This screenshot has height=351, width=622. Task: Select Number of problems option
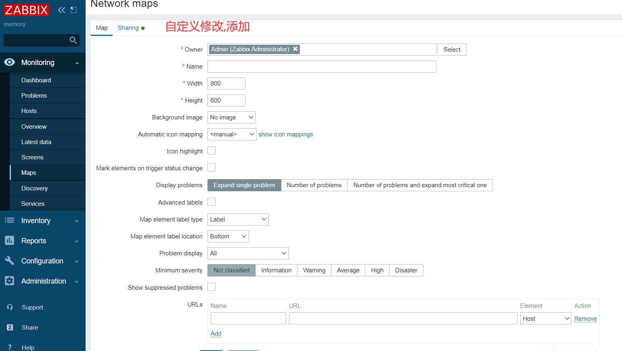pos(314,185)
